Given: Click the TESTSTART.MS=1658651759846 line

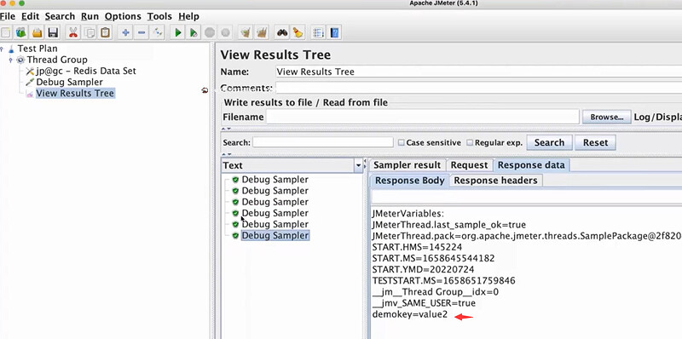Looking at the screenshot, I should (443, 281).
